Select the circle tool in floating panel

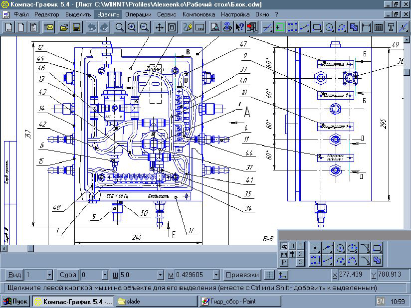pyautogui.click(x=340, y=248)
